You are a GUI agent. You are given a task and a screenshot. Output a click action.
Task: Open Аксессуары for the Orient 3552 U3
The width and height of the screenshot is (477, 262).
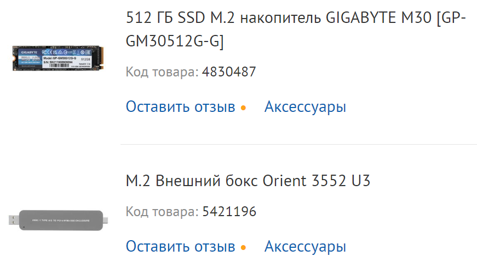(x=305, y=246)
